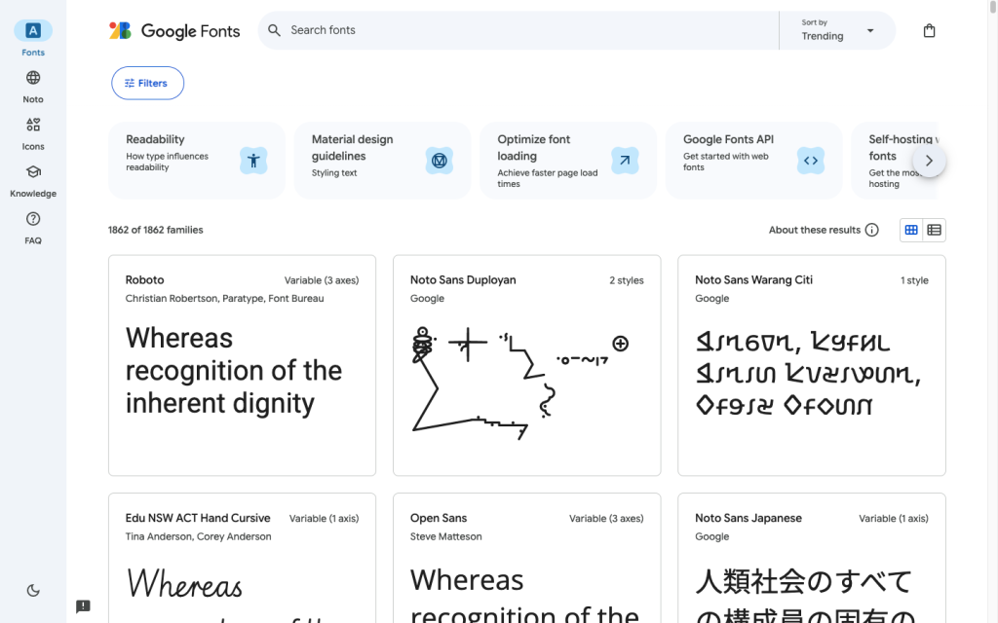
Task: Click the Readability accessibility icon
Action: coord(253,161)
